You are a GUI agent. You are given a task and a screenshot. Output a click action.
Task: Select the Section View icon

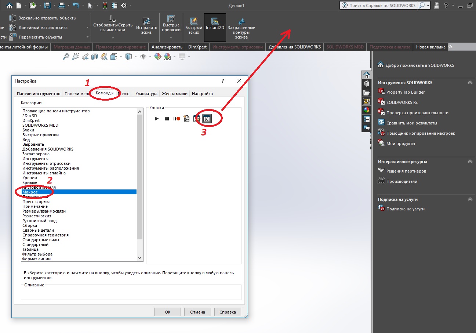click(x=95, y=57)
